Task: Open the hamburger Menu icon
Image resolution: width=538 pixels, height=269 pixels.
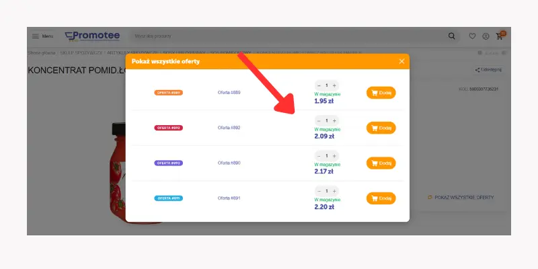Action: 36,36
